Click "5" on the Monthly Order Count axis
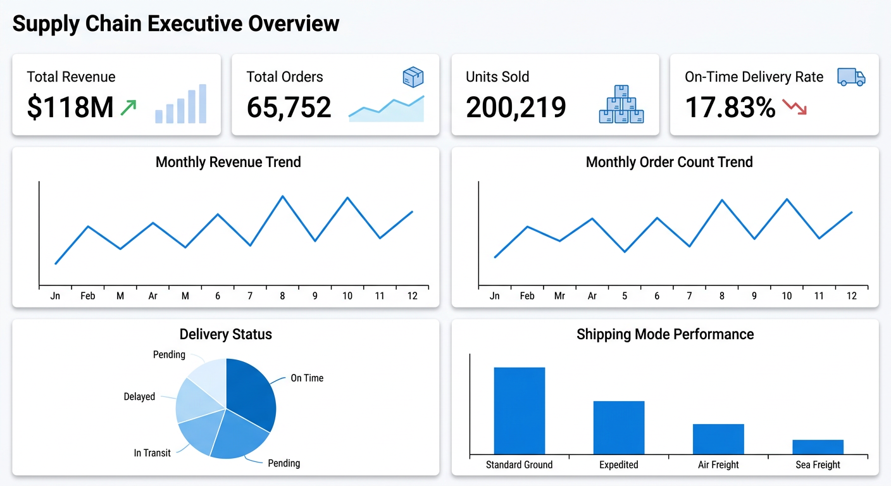891x486 pixels. click(x=625, y=296)
